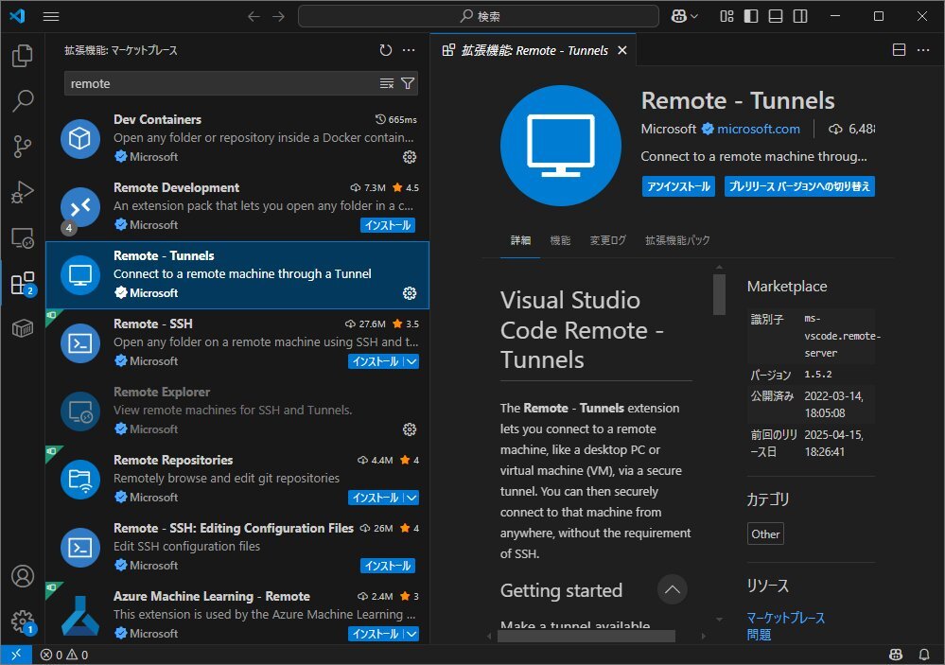Click the Remote - Tunnels large extension icon
Screen dimensions: 945x665
click(x=561, y=146)
